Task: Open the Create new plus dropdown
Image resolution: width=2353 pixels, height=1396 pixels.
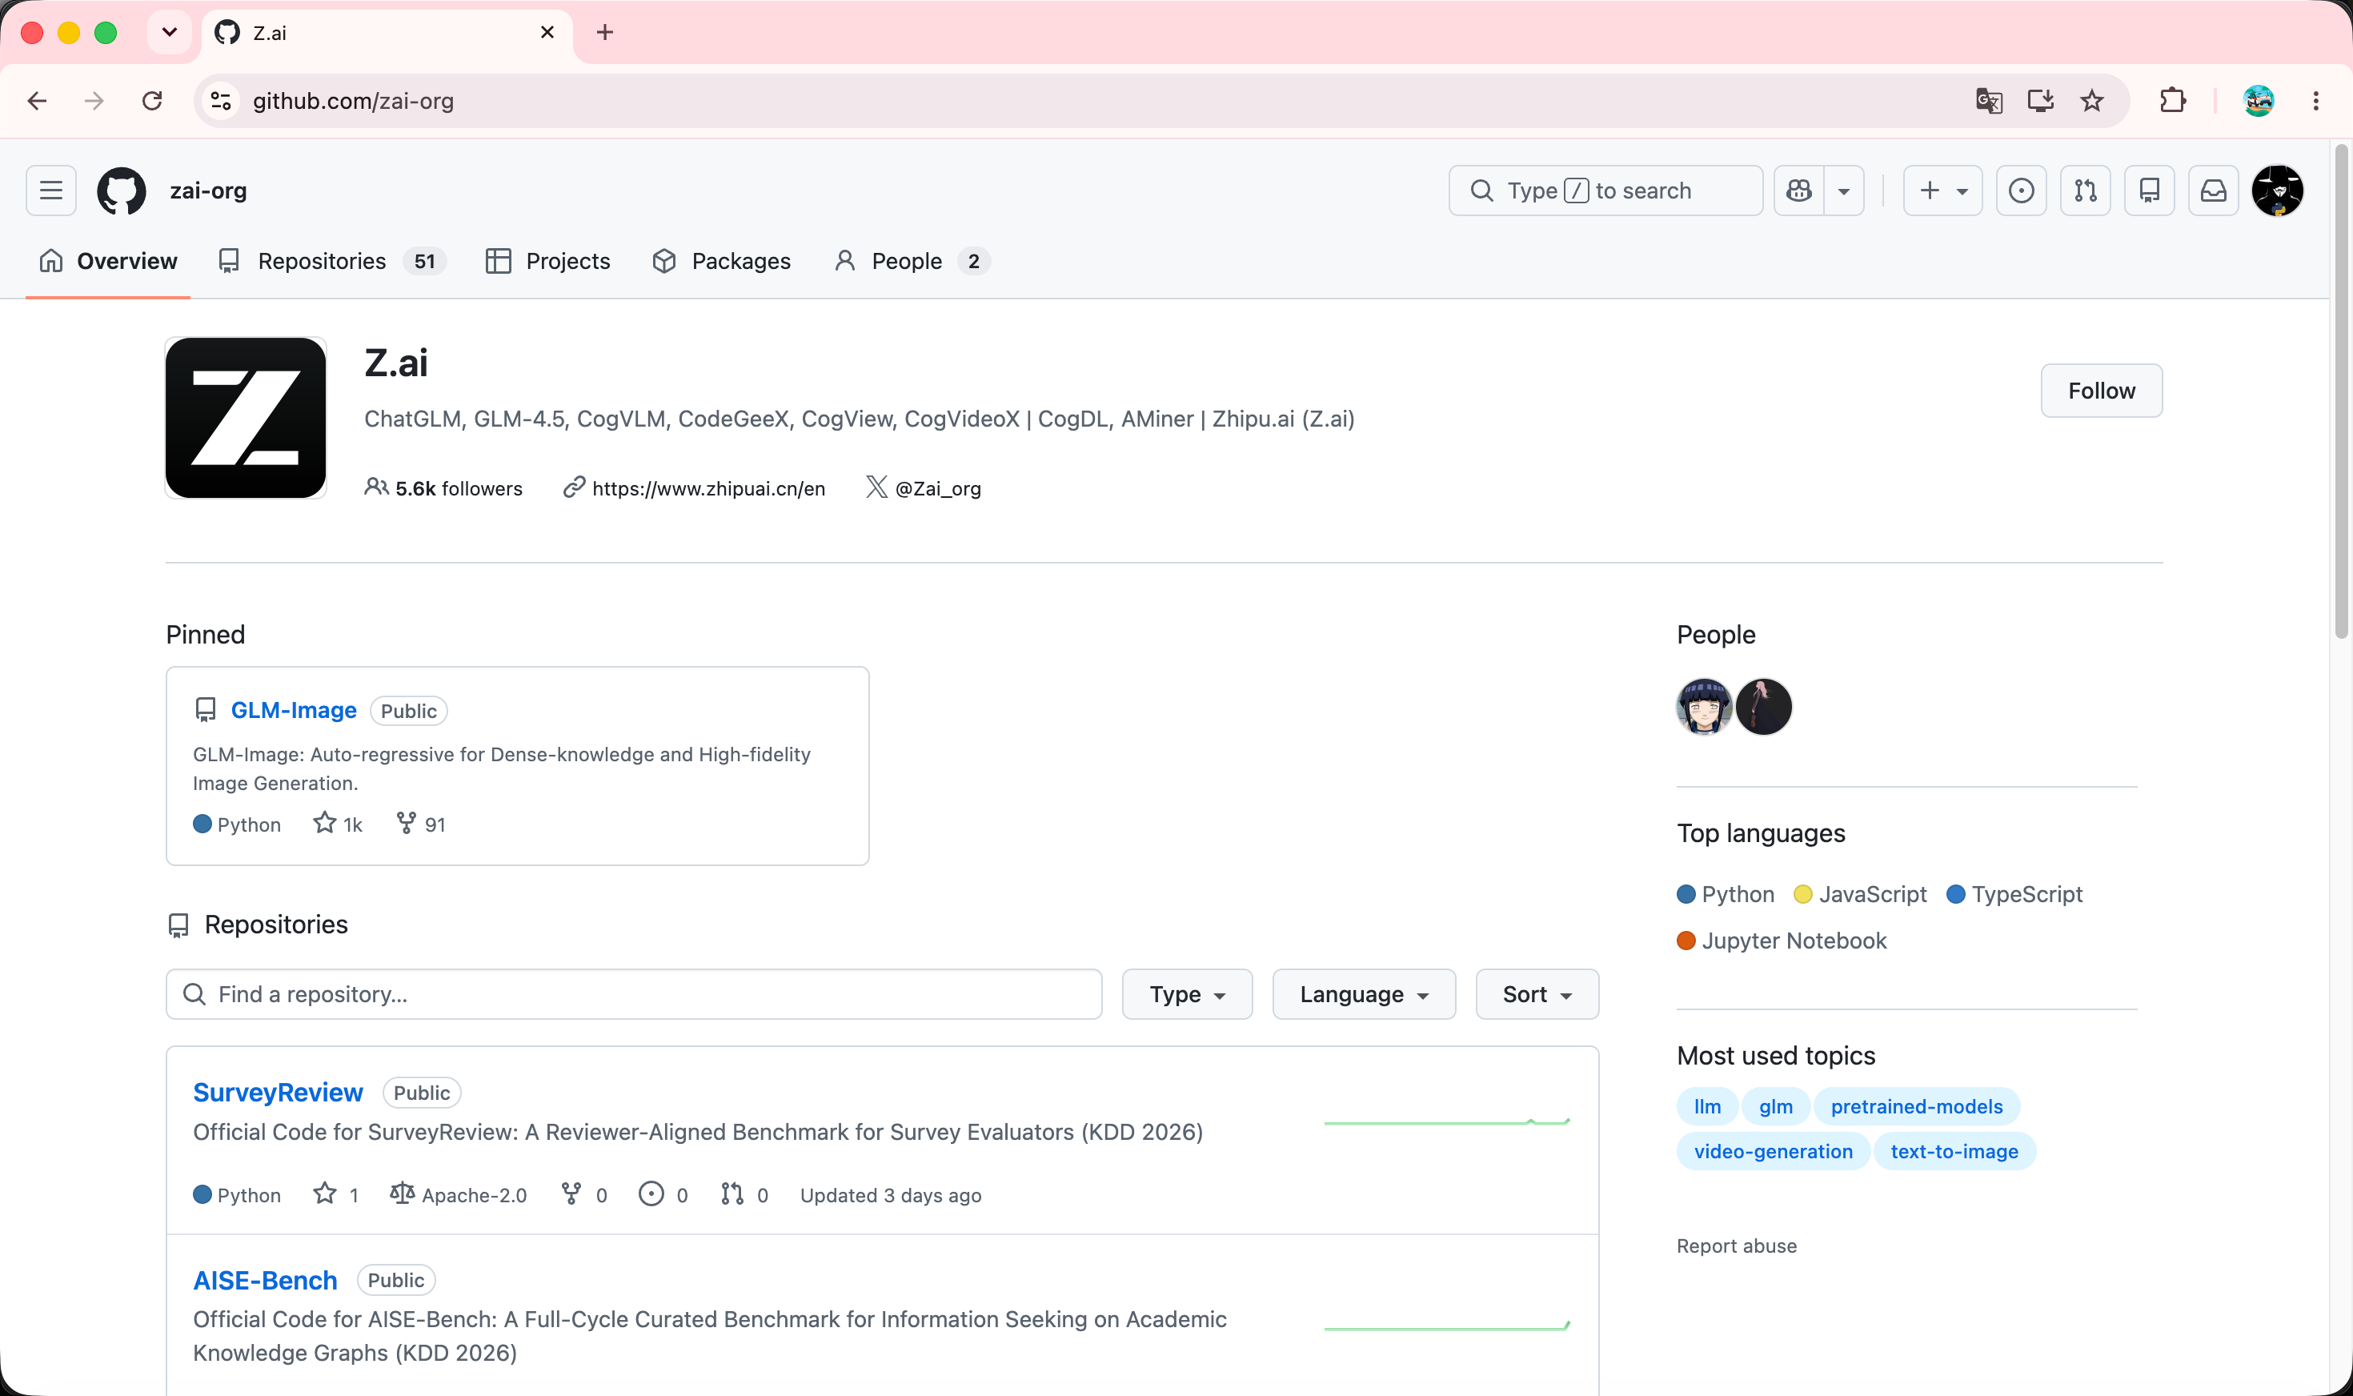Action: [x=1943, y=191]
